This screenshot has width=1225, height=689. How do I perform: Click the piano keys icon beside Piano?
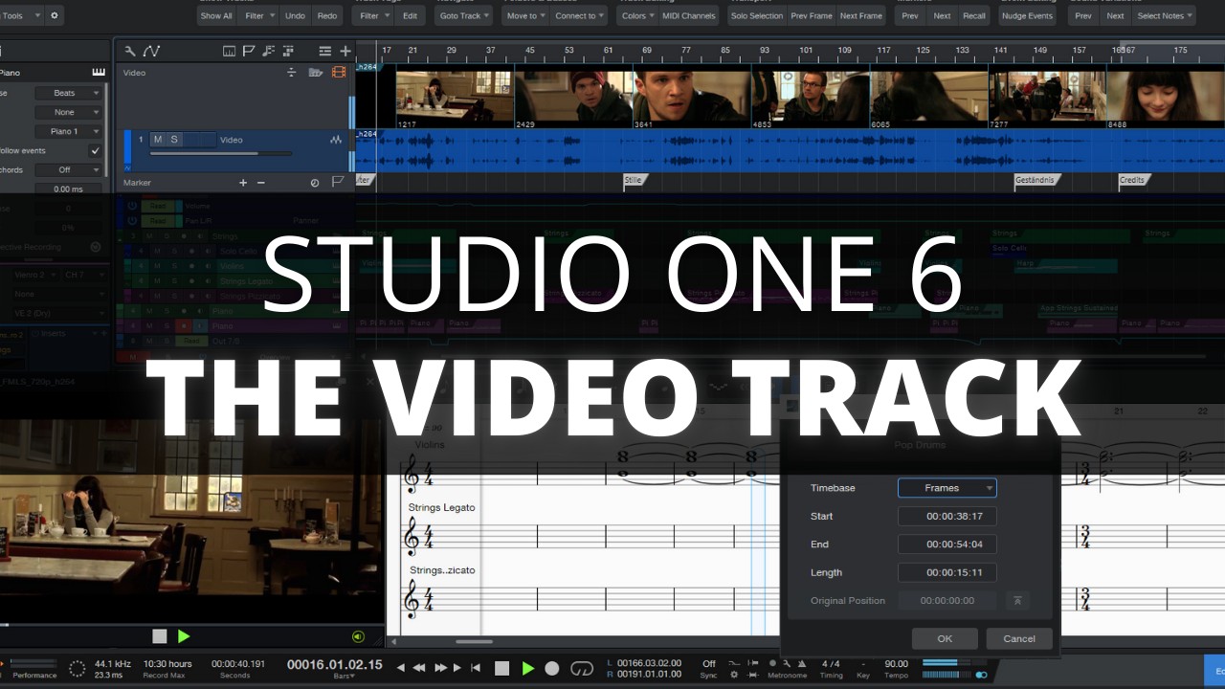click(x=99, y=72)
